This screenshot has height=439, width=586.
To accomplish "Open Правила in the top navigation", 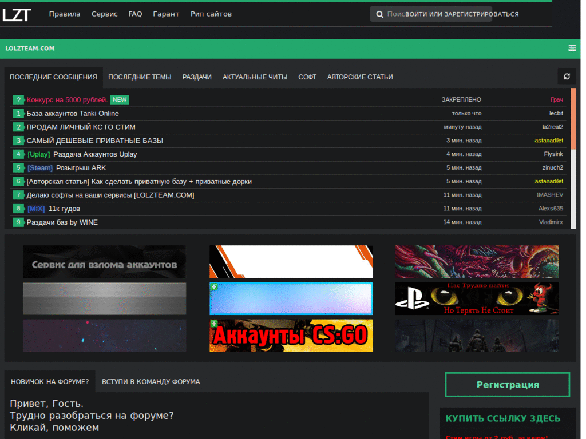I will [65, 14].
